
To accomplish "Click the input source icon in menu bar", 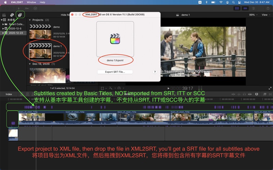I will [x=200, y=2].
